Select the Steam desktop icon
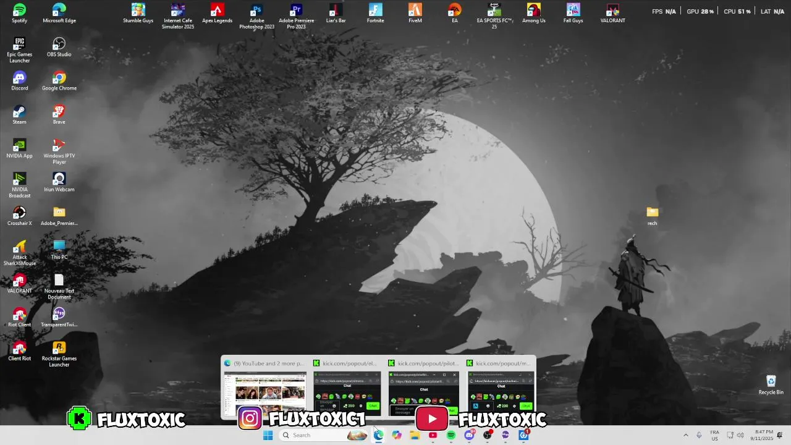The image size is (791, 445). tap(19, 115)
